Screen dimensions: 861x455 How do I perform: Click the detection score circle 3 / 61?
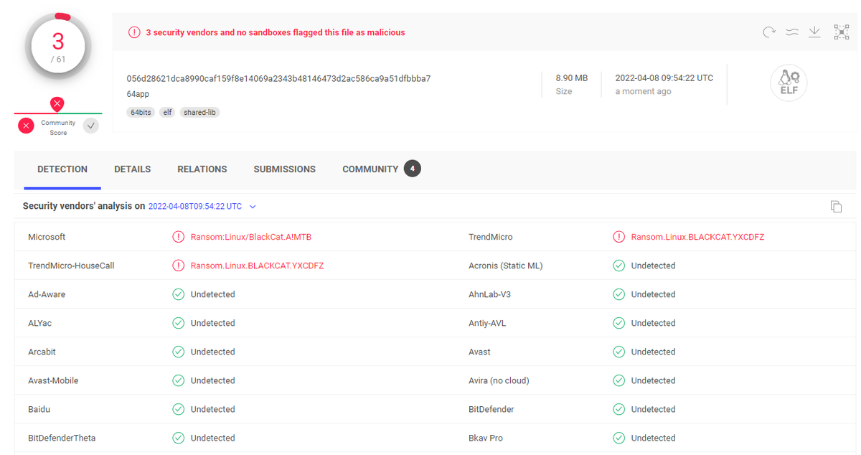(x=58, y=47)
